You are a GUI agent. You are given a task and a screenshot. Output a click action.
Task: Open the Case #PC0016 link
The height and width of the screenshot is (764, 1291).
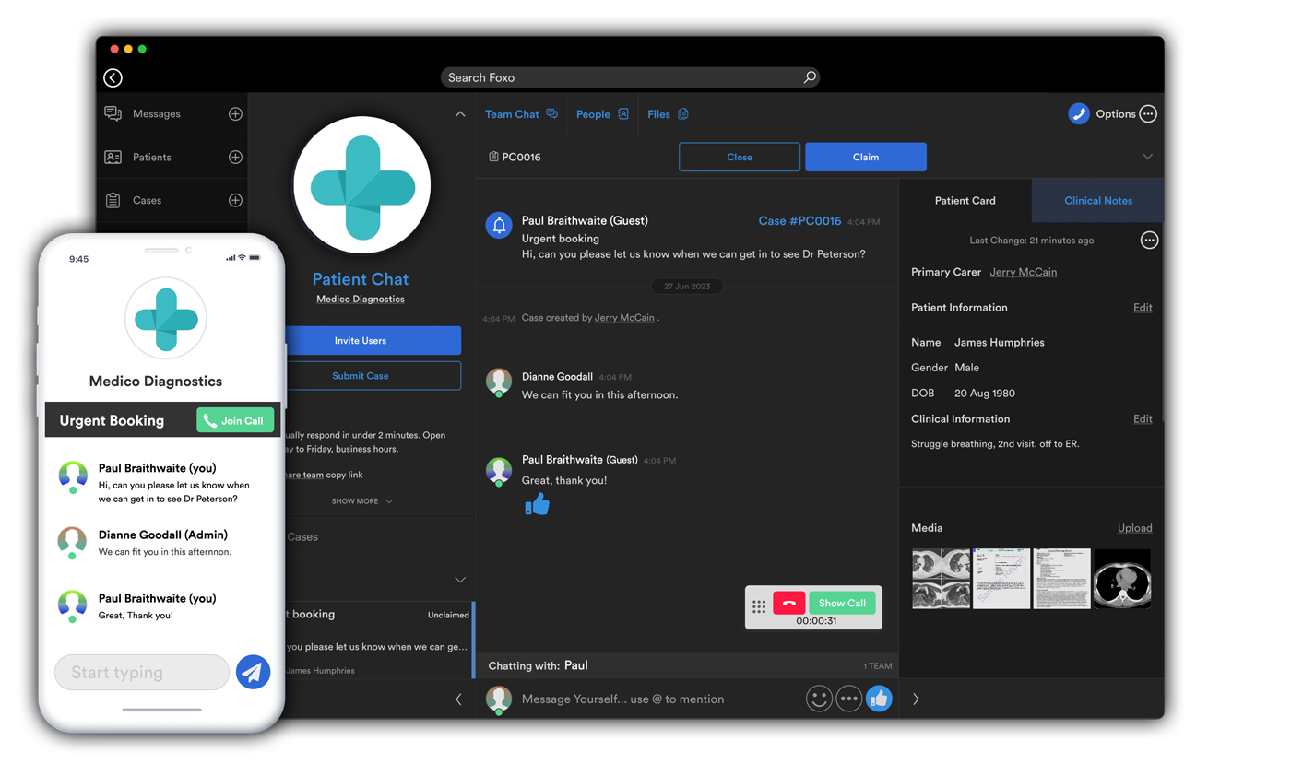coord(799,221)
